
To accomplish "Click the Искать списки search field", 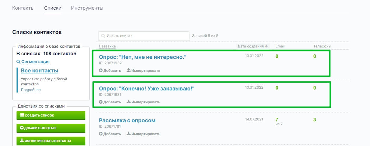I will 144,36.
